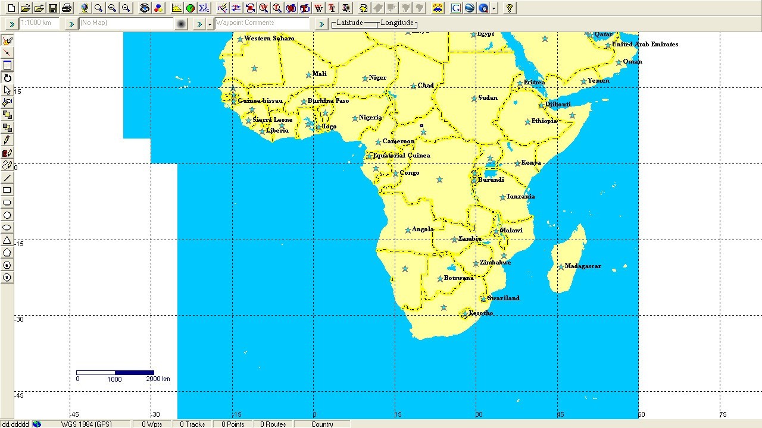The height and width of the screenshot is (428, 762).
Task: Click the Western Sahara label on the map
Action: pos(269,39)
